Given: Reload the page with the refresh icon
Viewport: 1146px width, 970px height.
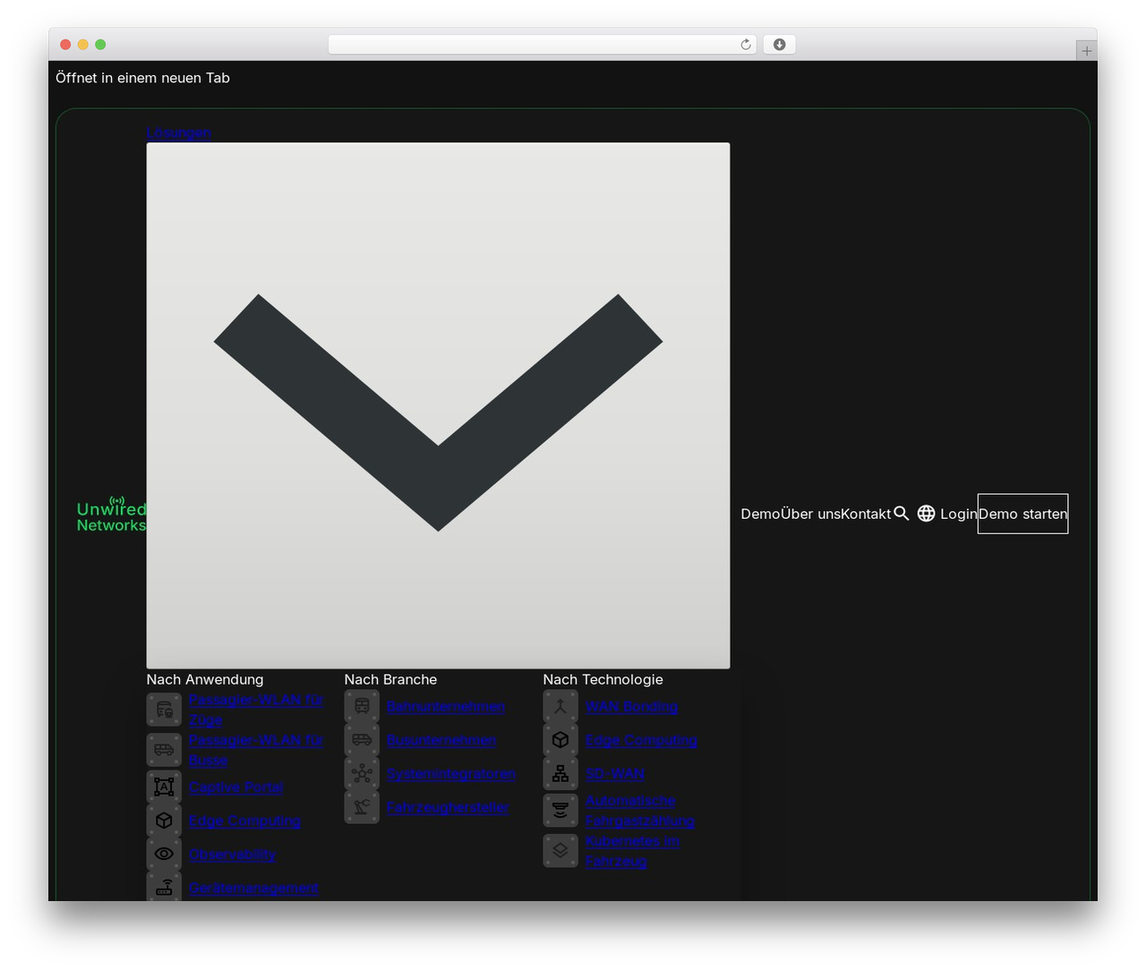Looking at the screenshot, I should point(746,45).
